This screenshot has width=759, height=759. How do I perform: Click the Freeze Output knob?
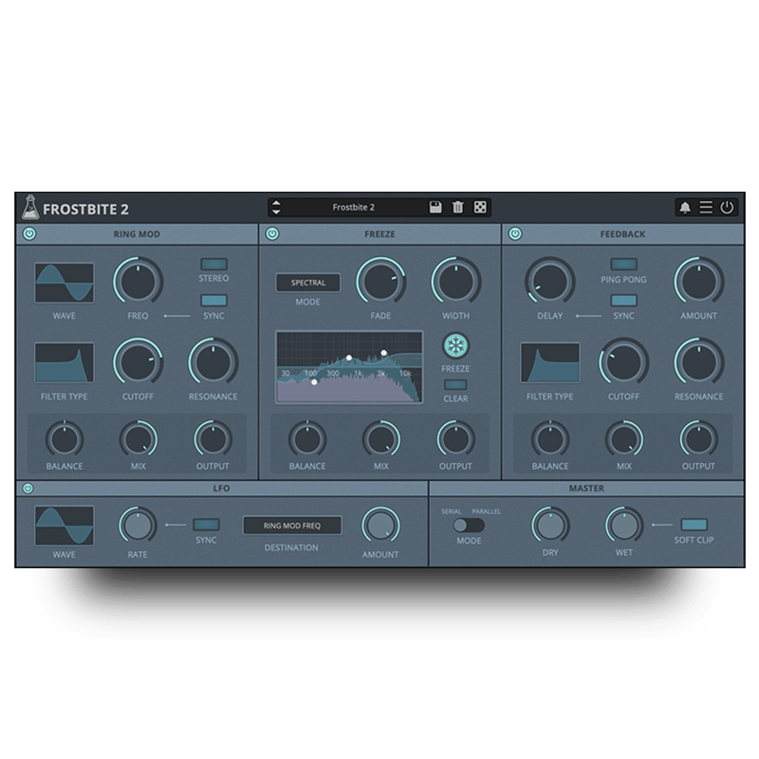(x=456, y=439)
